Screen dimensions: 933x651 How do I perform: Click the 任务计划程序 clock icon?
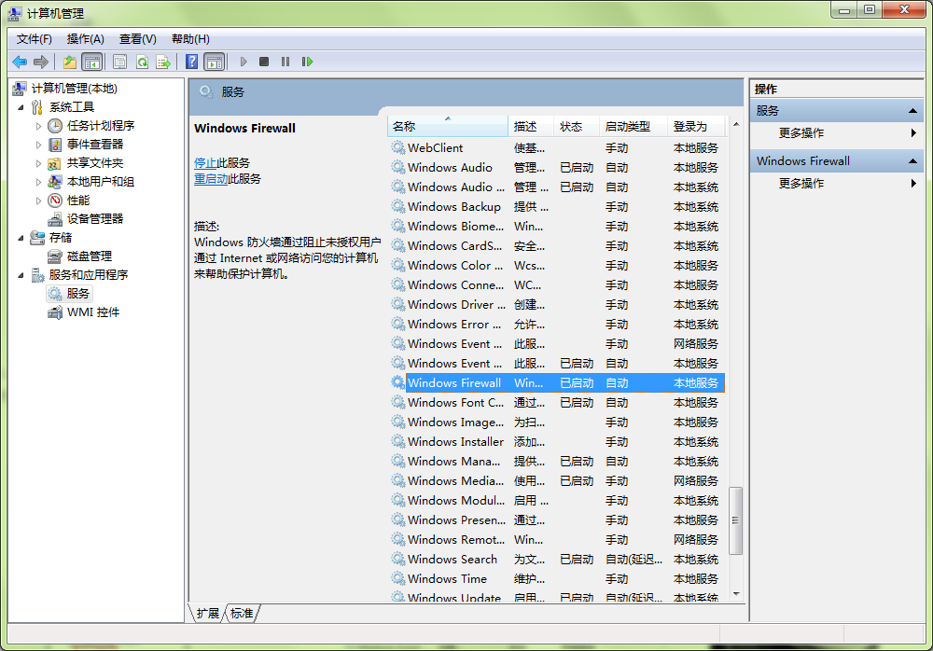(55, 126)
